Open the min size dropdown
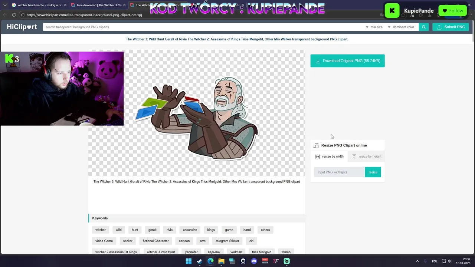 pyautogui.click(x=374, y=27)
